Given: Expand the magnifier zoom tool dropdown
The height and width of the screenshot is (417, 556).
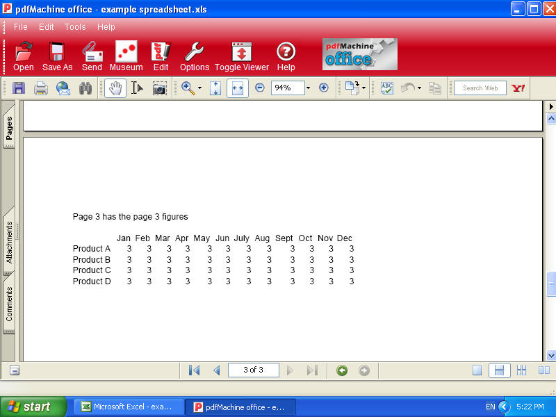Looking at the screenshot, I should click(x=199, y=88).
